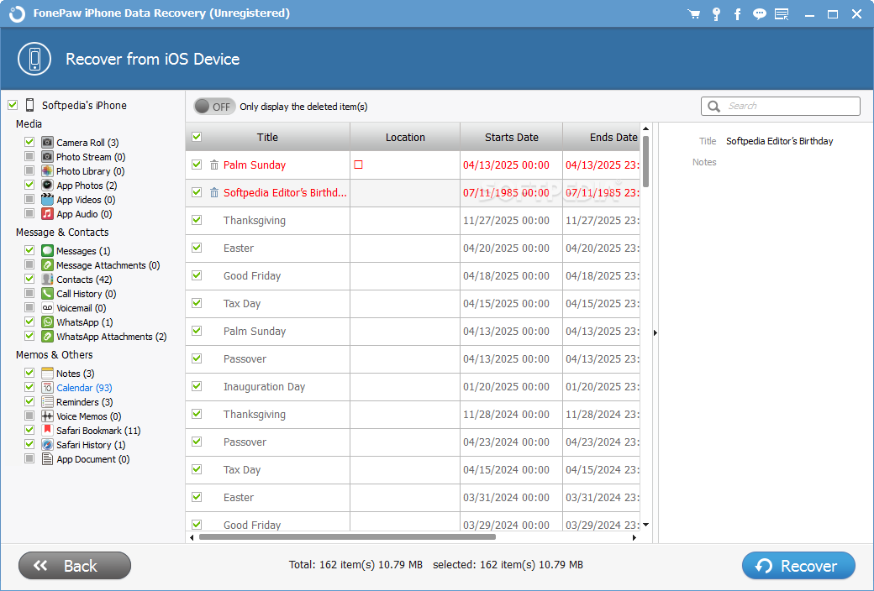Click the key register icon
This screenshot has height=591, width=874.
[x=716, y=14]
